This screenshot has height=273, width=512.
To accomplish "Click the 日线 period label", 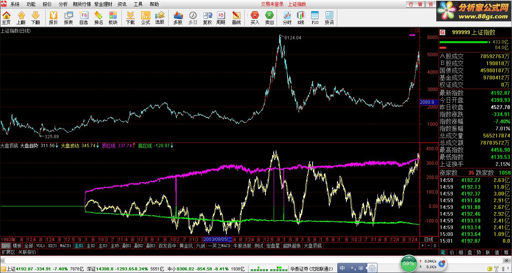I will tap(428, 239).
